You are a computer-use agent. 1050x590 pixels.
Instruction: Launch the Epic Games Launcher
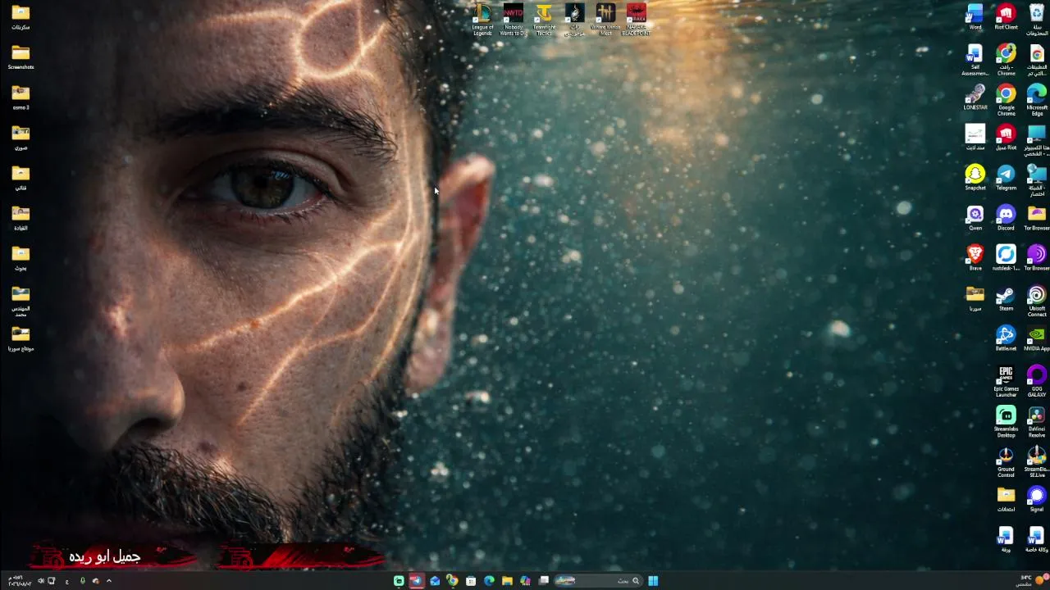click(x=1006, y=381)
